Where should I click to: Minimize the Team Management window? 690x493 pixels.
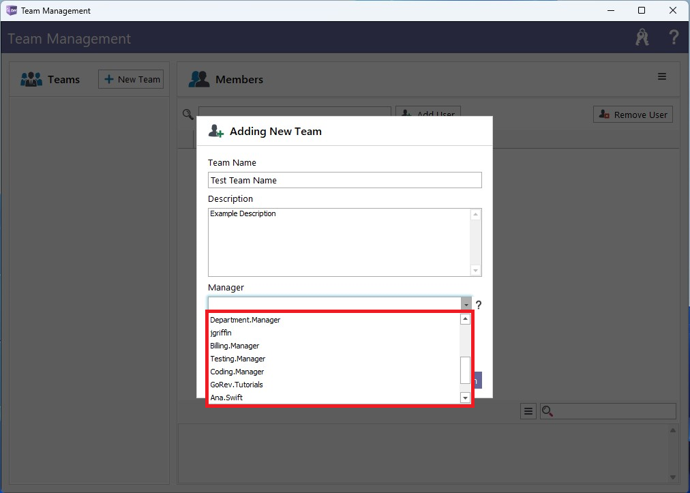[611, 10]
